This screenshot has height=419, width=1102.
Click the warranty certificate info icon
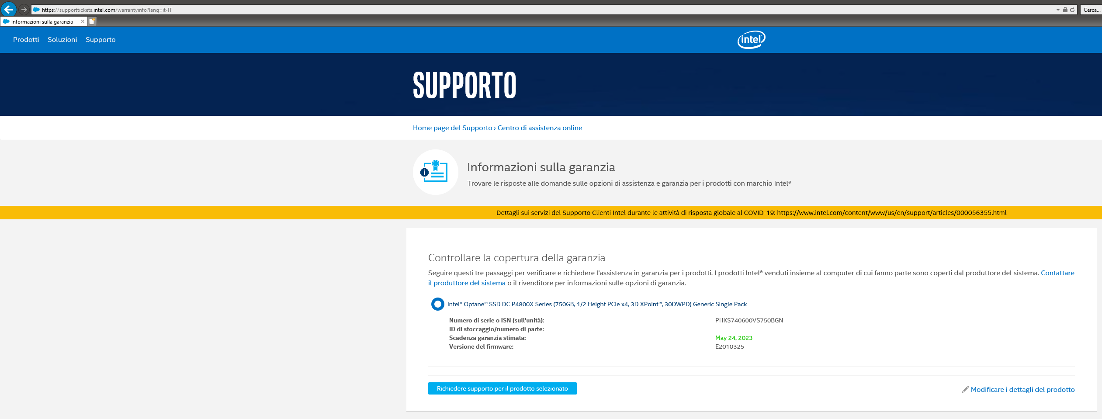[436, 172]
